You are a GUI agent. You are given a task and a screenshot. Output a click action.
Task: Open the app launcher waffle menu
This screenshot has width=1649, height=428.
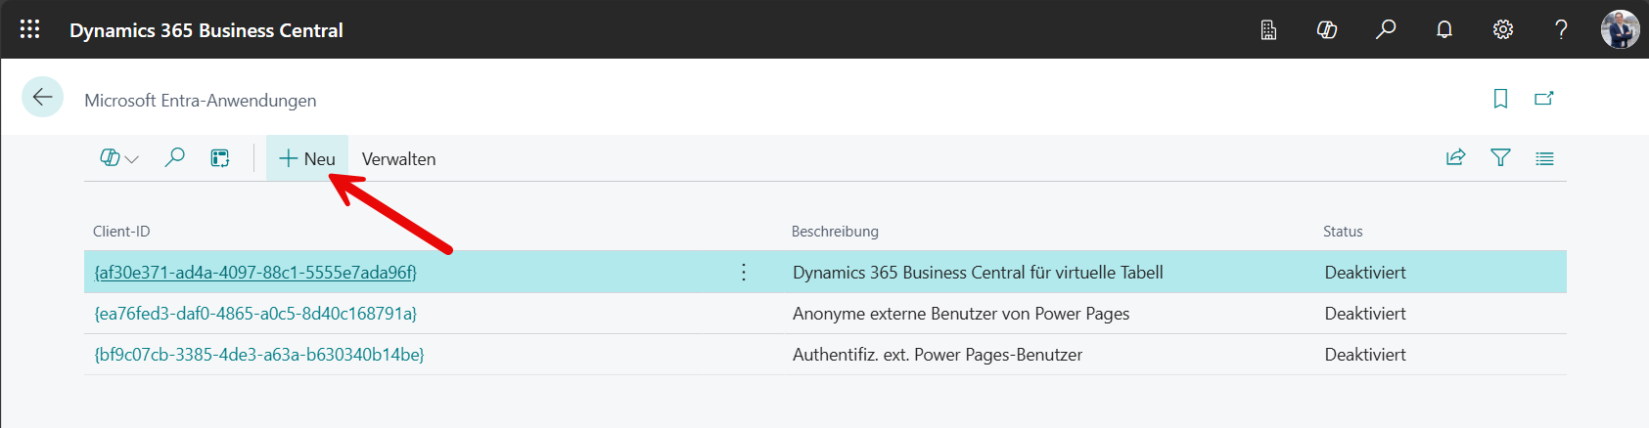(x=29, y=29)
